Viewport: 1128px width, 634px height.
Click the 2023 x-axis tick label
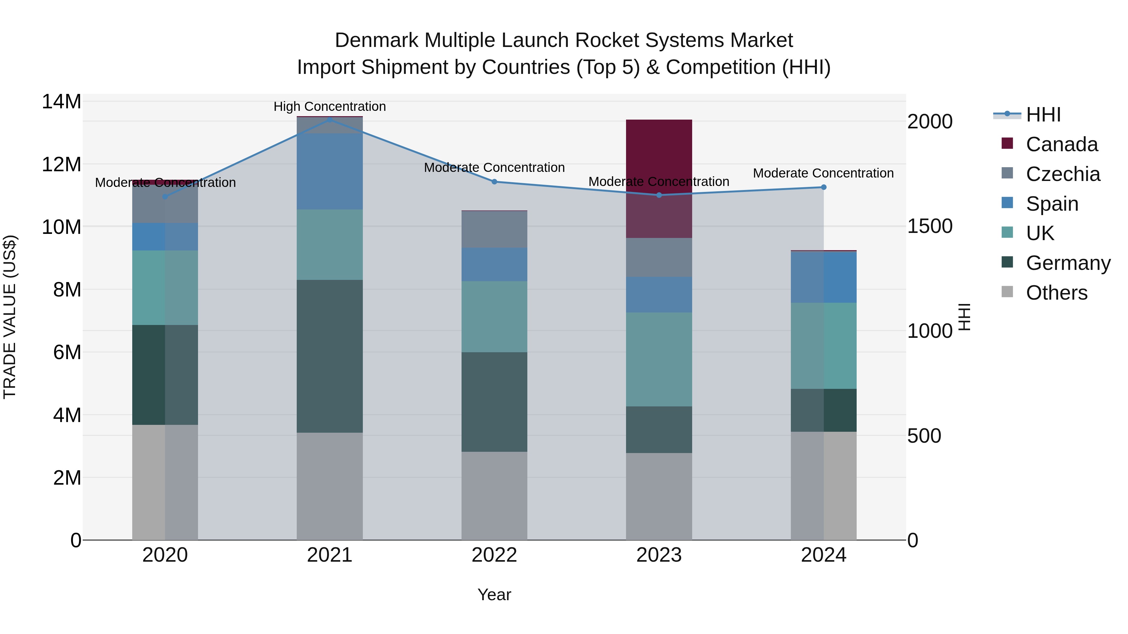[659, 555]
